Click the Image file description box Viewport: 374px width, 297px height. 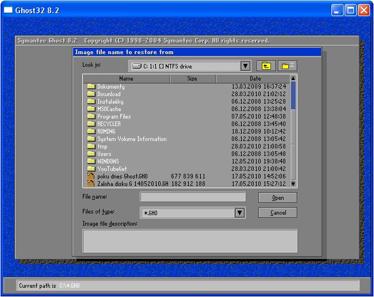coord(190,241)
